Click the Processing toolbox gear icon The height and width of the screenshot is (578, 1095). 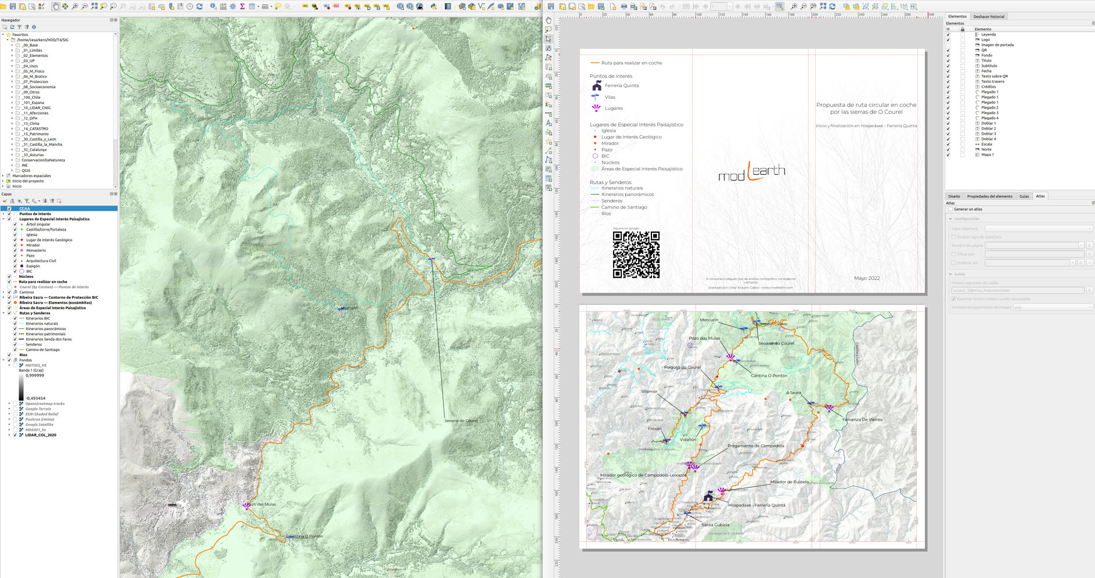coord(233,6)
